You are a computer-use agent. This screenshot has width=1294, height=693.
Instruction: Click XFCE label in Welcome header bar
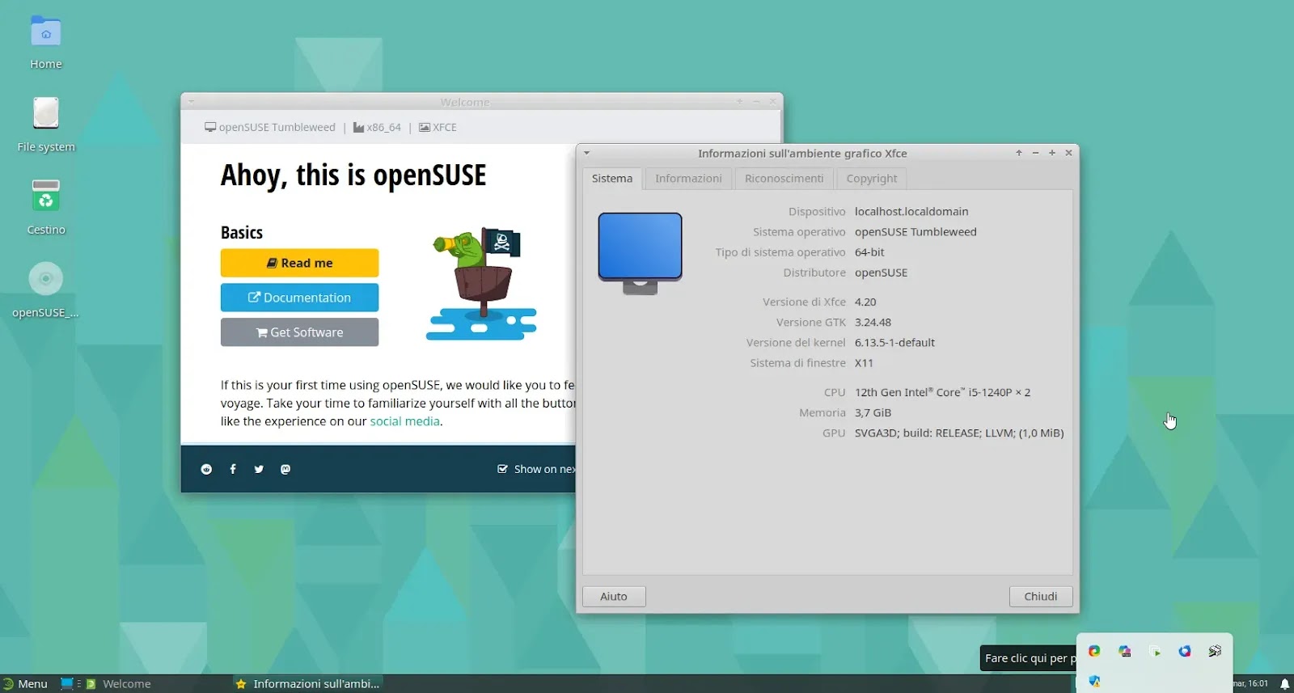438,128
